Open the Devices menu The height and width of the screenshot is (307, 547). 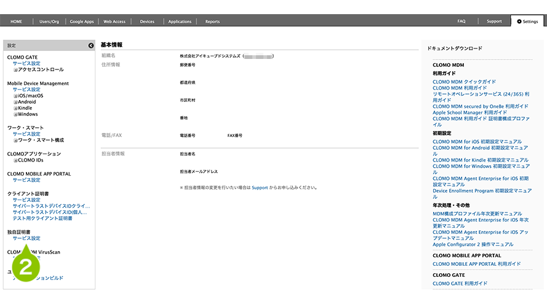147,21
